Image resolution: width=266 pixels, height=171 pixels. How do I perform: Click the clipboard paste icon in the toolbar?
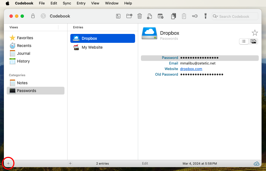184,16
